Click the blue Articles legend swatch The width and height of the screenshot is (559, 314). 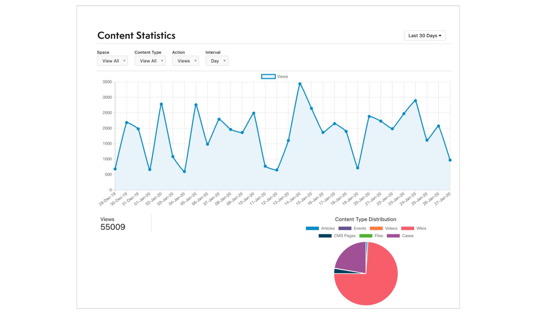pos(312,228)
